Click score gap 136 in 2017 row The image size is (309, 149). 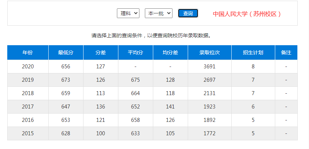101,107
